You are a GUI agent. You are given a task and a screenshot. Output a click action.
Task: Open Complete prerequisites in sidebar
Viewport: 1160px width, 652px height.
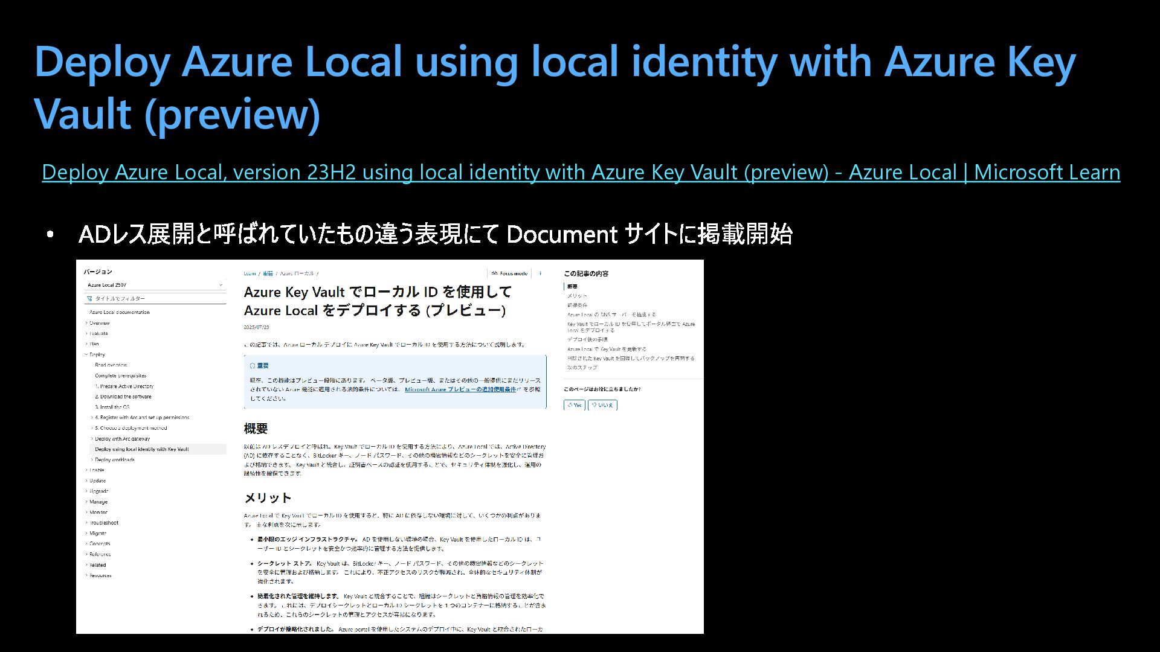120,376
